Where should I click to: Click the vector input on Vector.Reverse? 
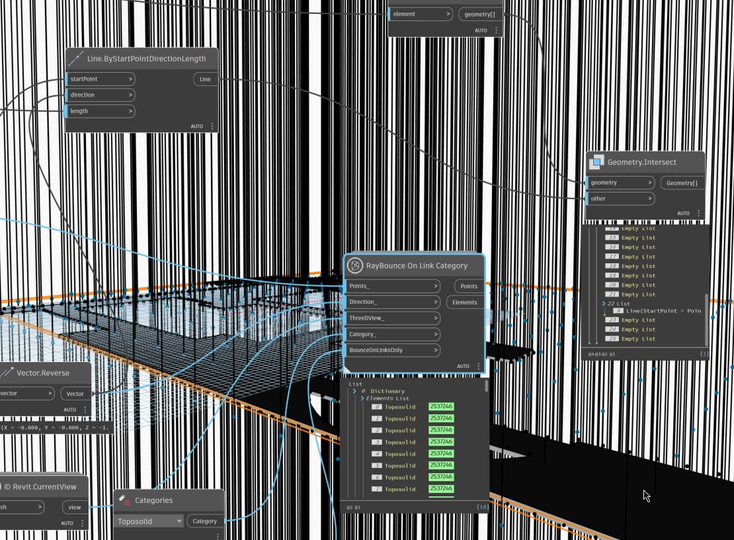26,393
